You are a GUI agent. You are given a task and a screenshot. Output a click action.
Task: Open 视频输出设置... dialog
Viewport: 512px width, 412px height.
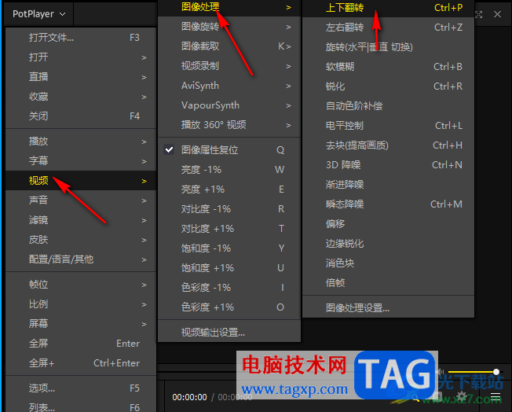pyautogui.click(x=229, y=333)
